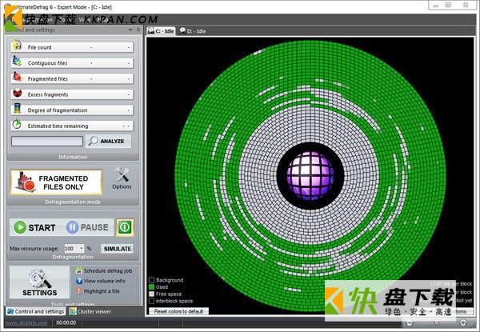The image size is (480, 332).
Task: Click the SIMULATE button
Action: click(x=118, y=249)
